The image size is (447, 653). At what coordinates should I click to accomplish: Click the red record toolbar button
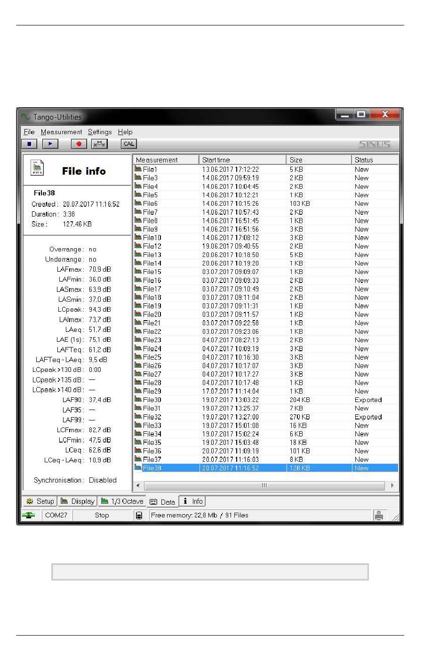click(79, 144)
